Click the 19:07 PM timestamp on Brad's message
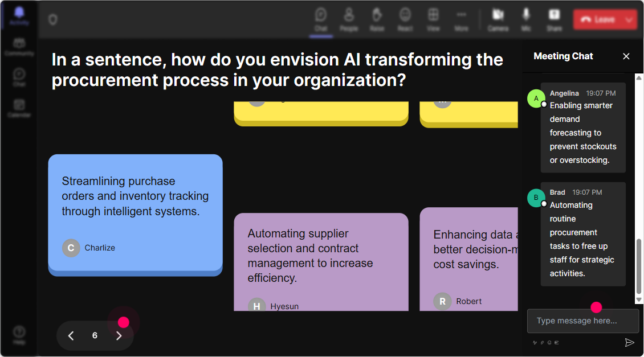 coord(588,192)
